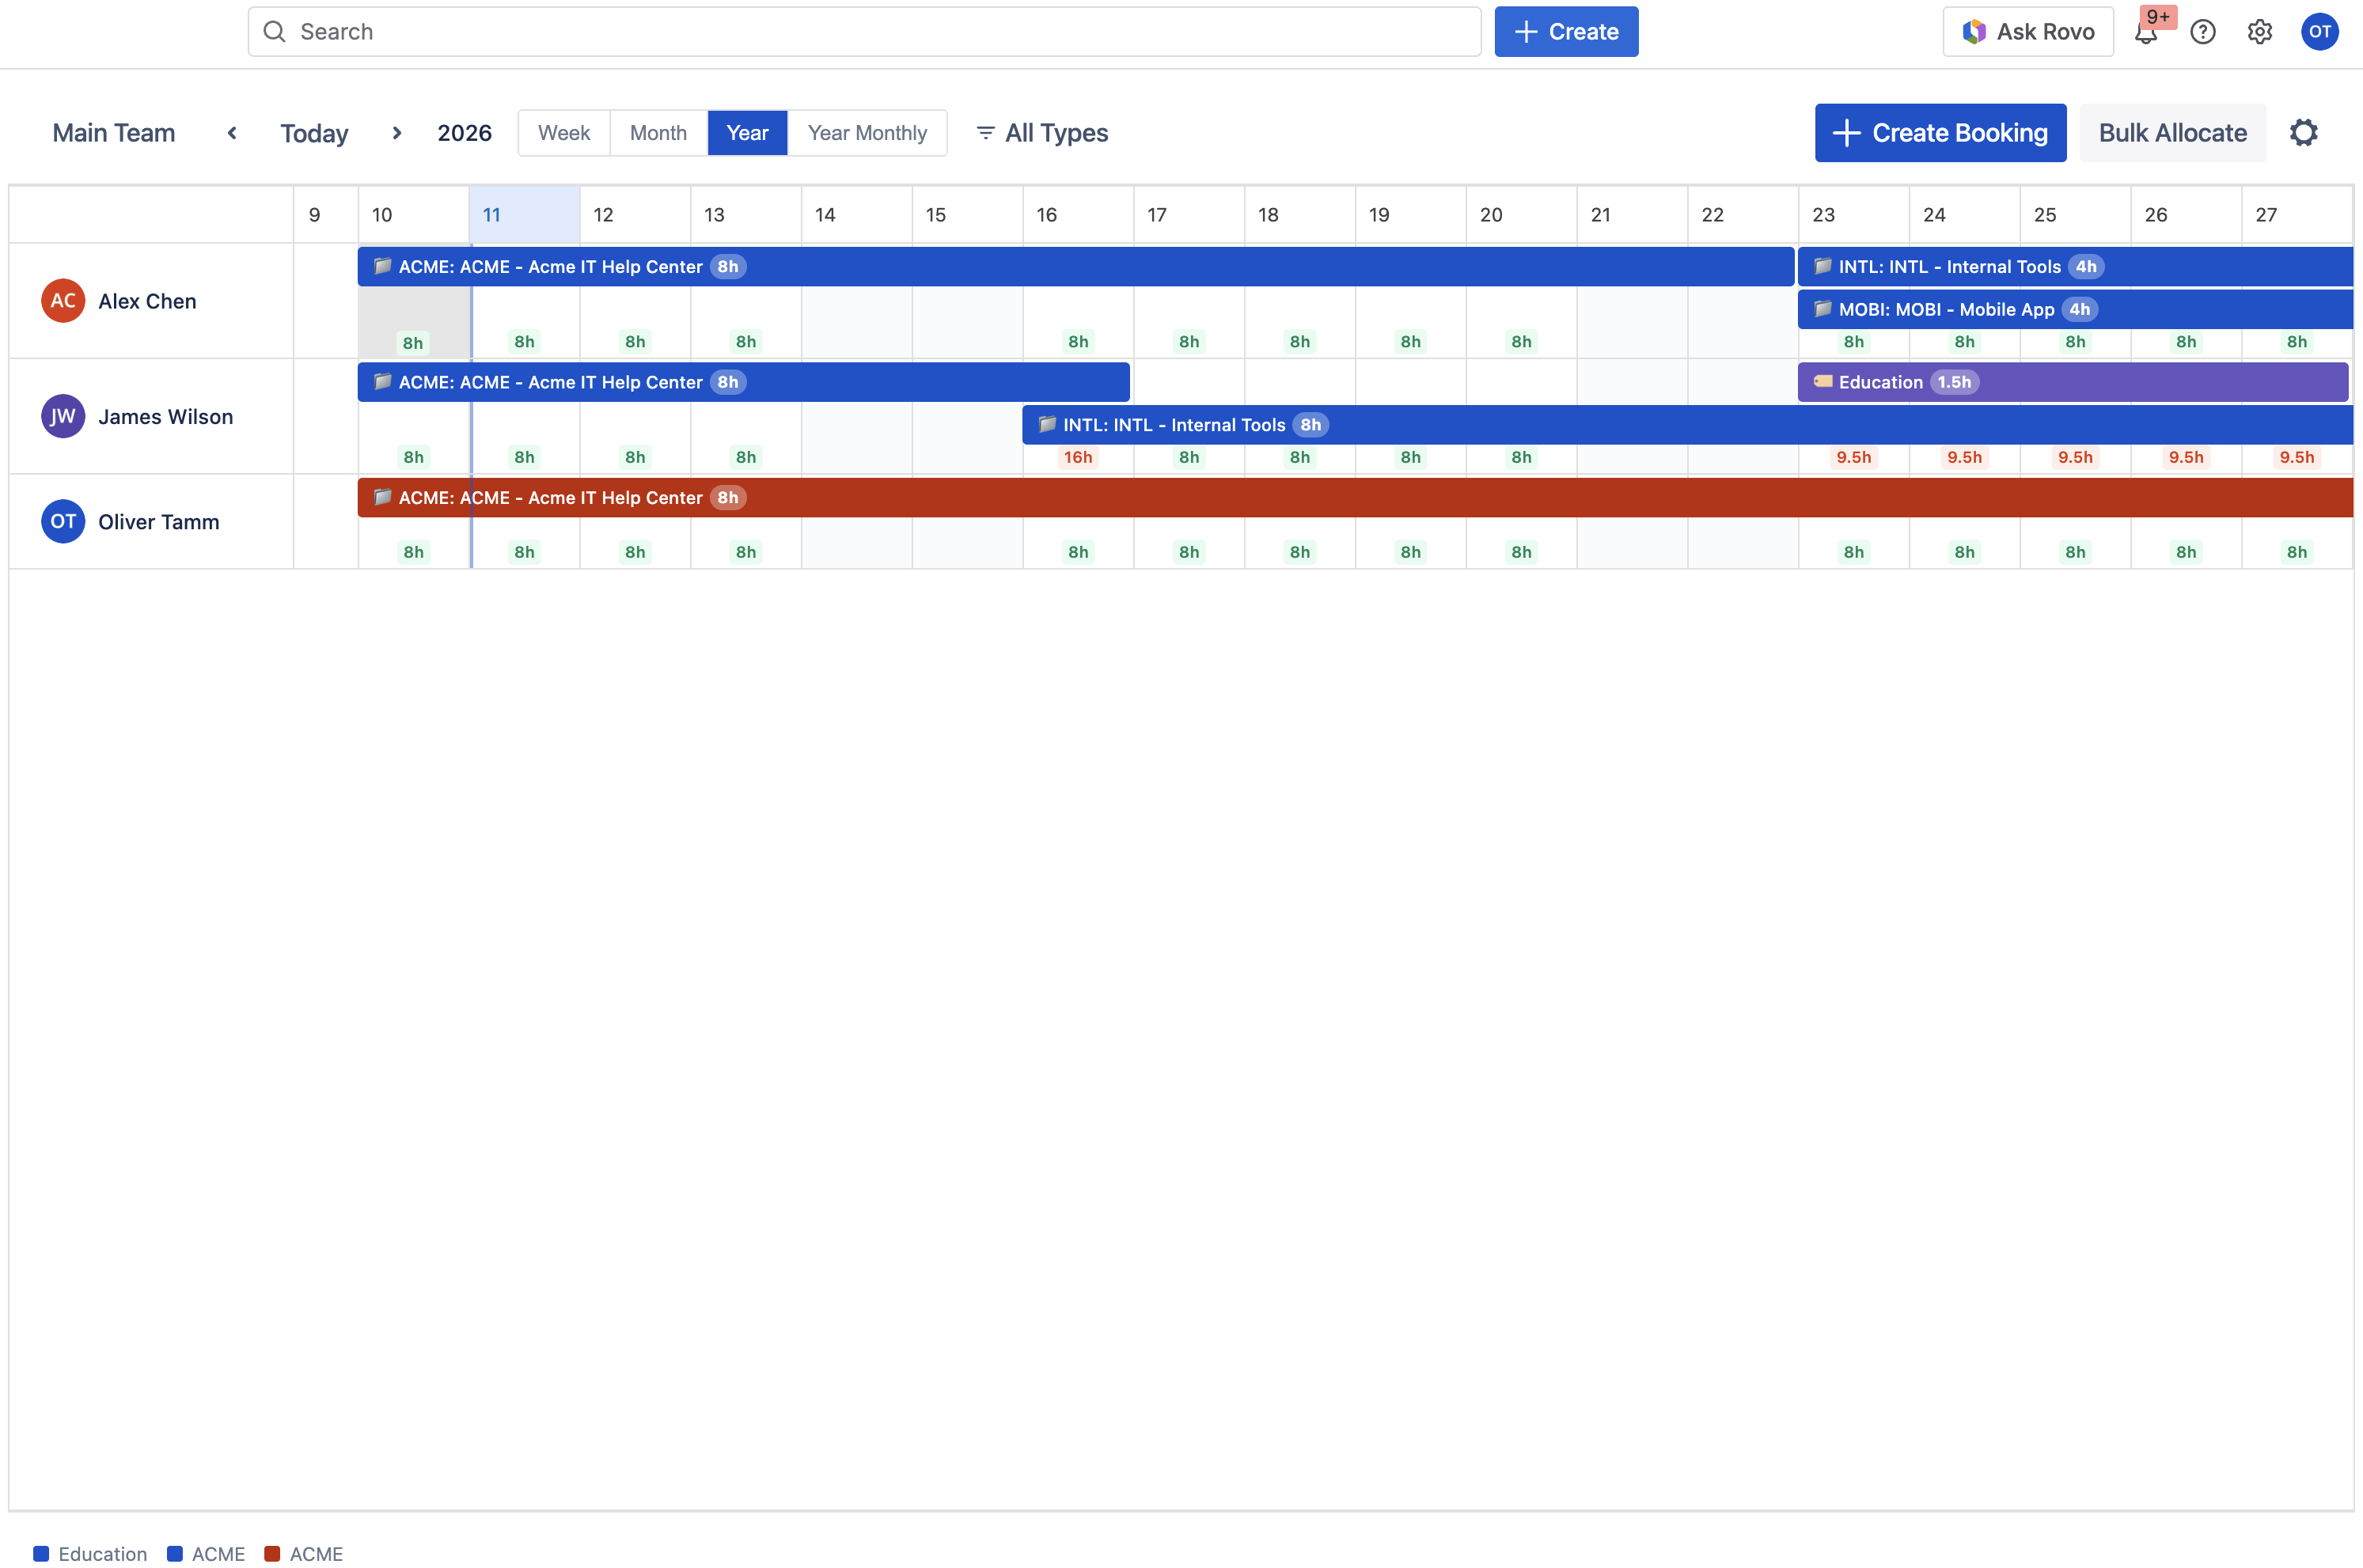The height and width of the screenshot is (1568, 2363).
Task: Open the help question mark menu
Action: point(2203,31)
